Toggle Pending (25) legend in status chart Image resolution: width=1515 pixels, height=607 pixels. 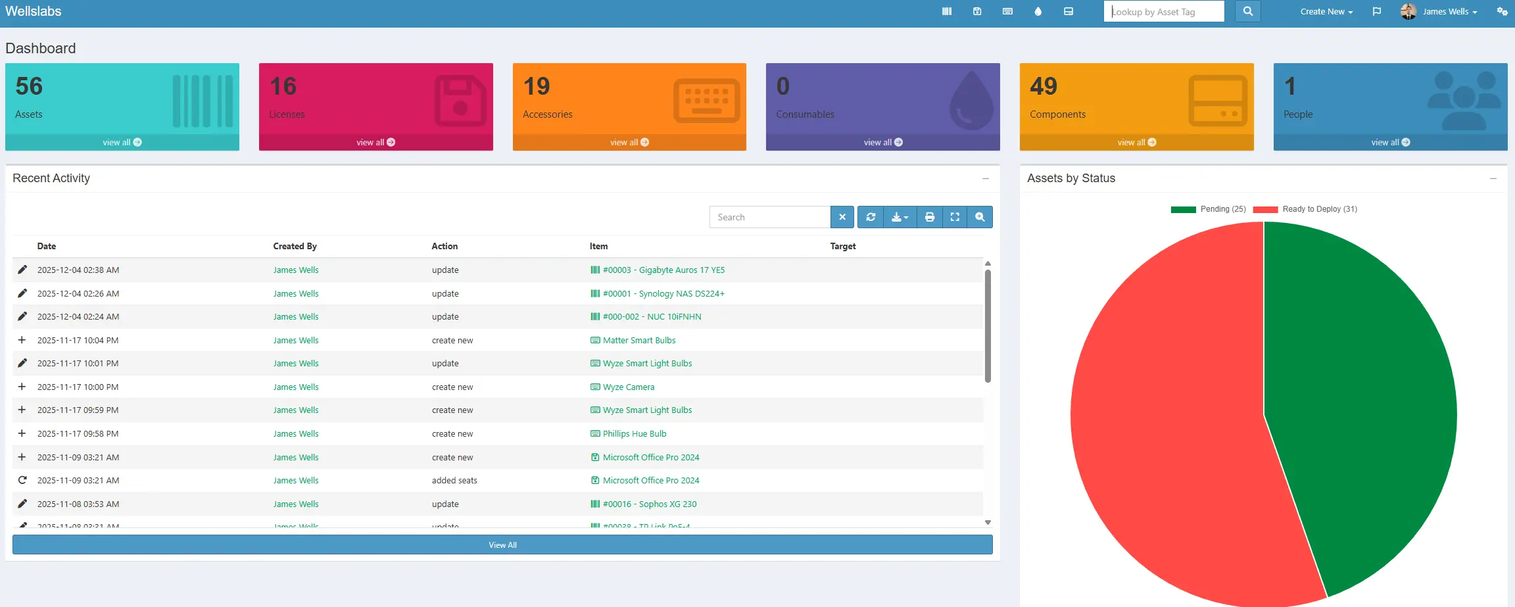pyautogui.click(x=1208, y=209)
